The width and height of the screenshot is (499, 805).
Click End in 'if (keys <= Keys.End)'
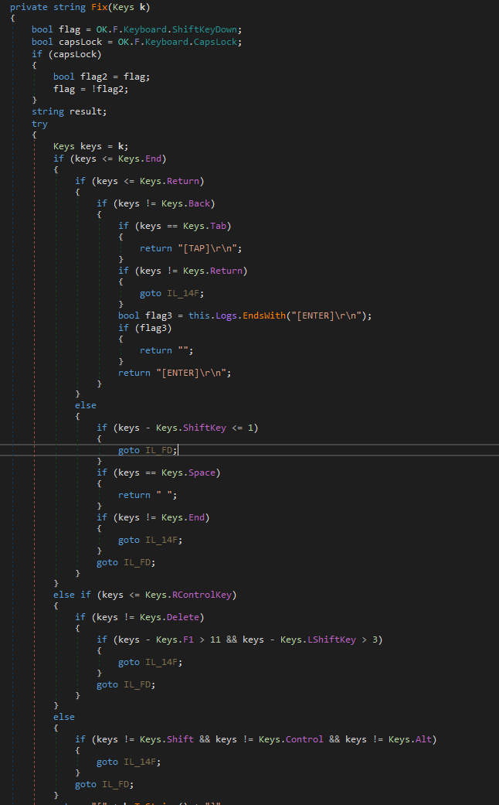(153, 159)
